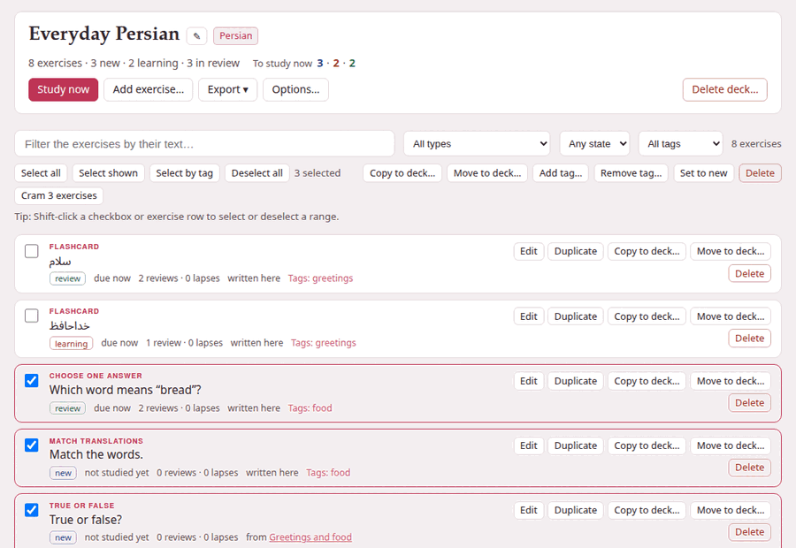Click Delete deck button
The width and height of the screenshot is (796, 548).
point(724,90)
